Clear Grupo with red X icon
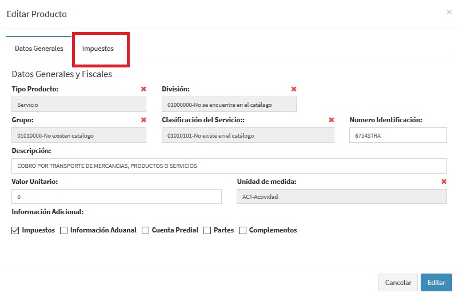This screenshot has width=459, height=297. pos(143,120)
